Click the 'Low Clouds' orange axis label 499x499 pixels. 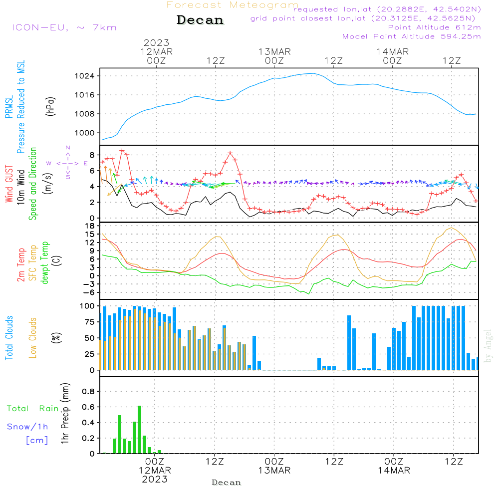click(33, 338)
